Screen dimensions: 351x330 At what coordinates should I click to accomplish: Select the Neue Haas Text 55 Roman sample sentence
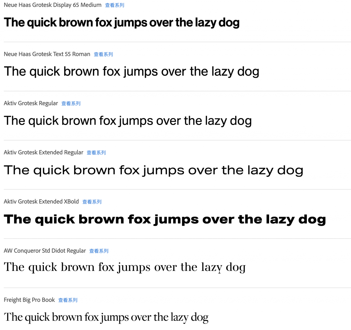(132, 72)
